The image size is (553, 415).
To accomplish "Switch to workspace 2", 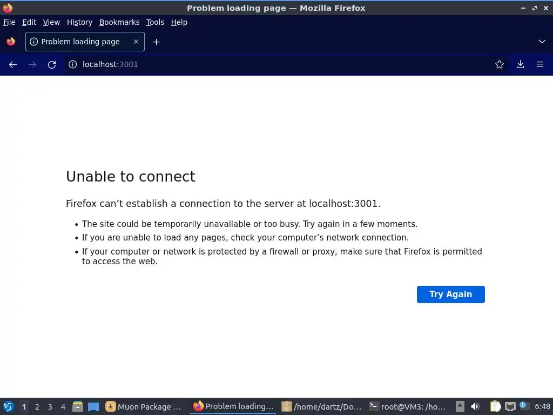I will tap(37, 407).
